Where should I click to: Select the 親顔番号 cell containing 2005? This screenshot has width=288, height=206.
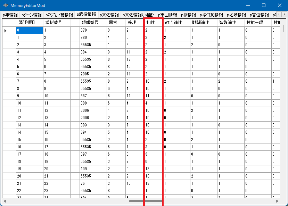92,74
